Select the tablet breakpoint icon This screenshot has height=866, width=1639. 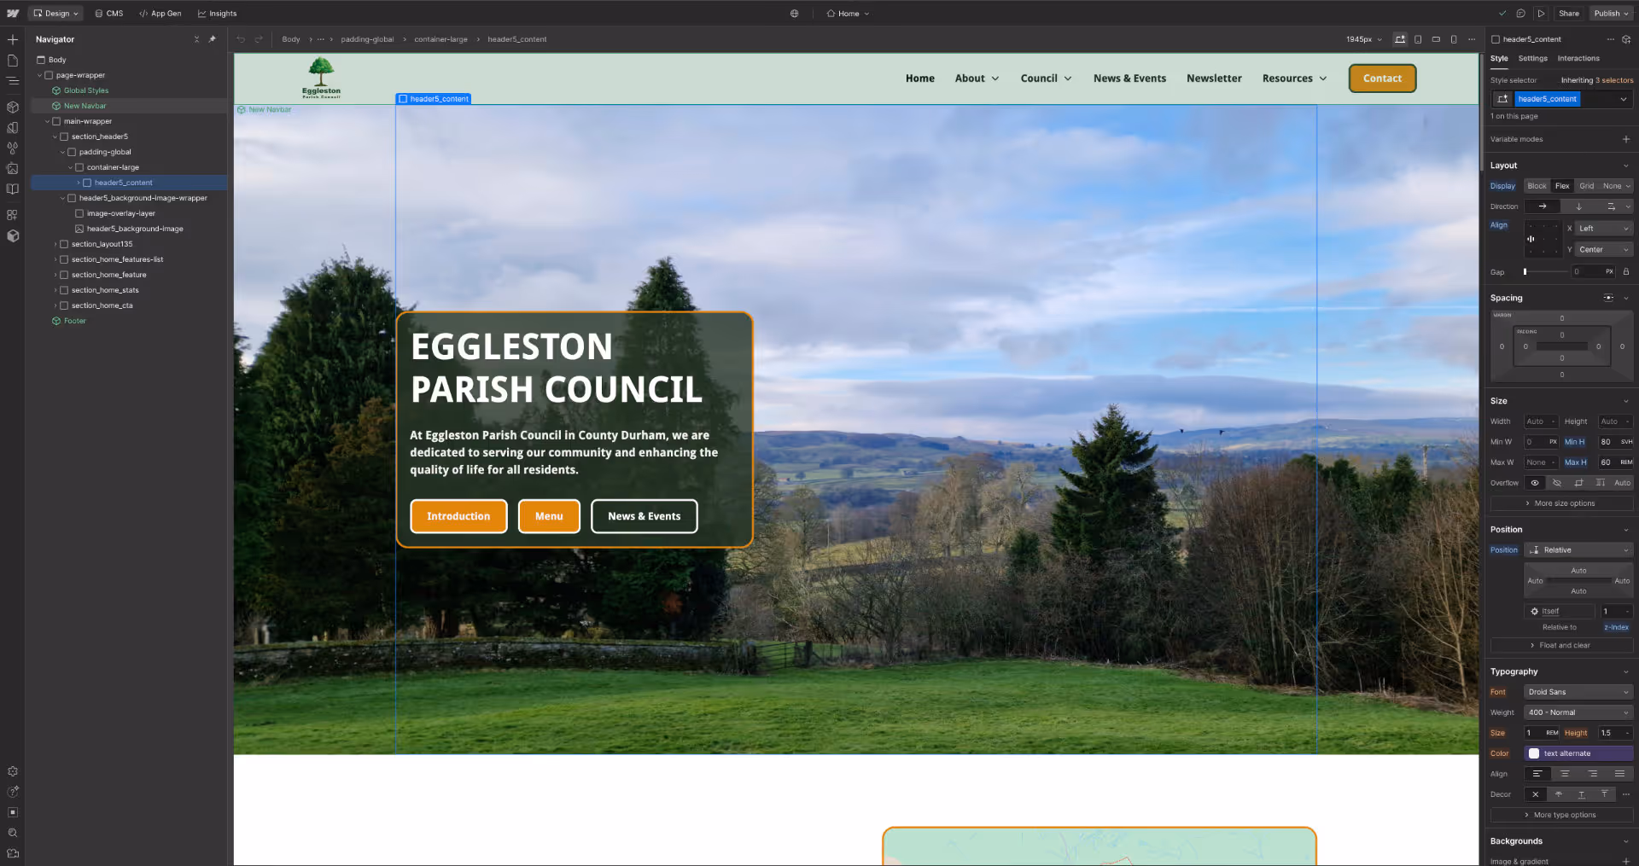click(x=1418, y=39)
